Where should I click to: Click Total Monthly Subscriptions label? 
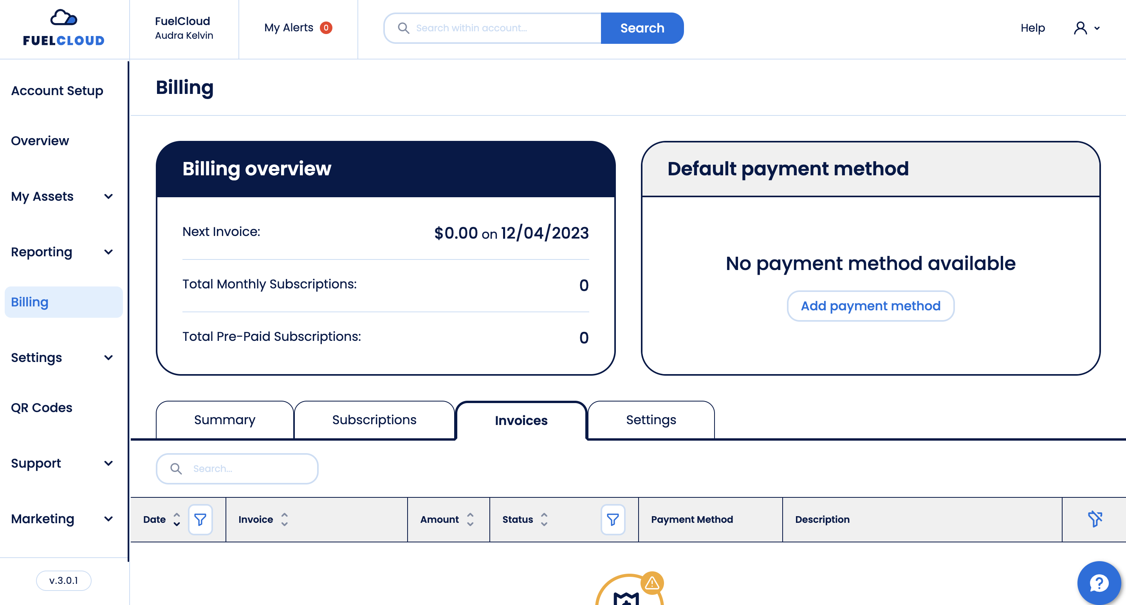[x=269, y=284]
